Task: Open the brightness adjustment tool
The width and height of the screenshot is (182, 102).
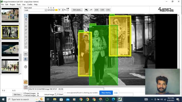Action: click(x=26, y=59)
